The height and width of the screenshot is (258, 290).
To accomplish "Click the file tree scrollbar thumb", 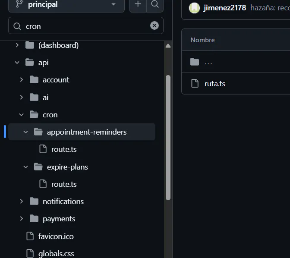I will tap(168, 138).
